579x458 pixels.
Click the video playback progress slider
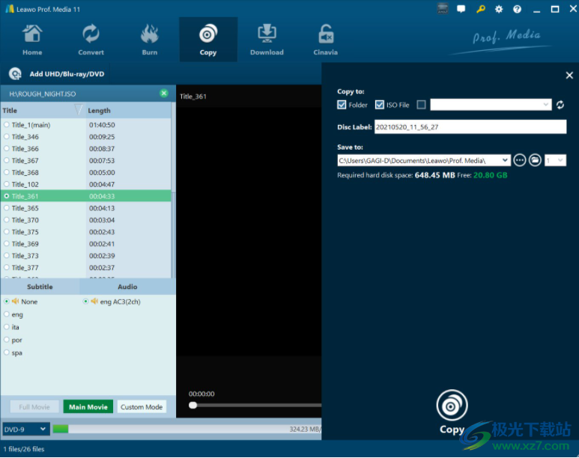[255, 405]
